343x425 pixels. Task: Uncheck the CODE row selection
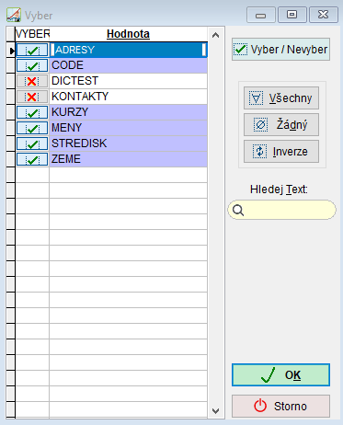(32, 65)
